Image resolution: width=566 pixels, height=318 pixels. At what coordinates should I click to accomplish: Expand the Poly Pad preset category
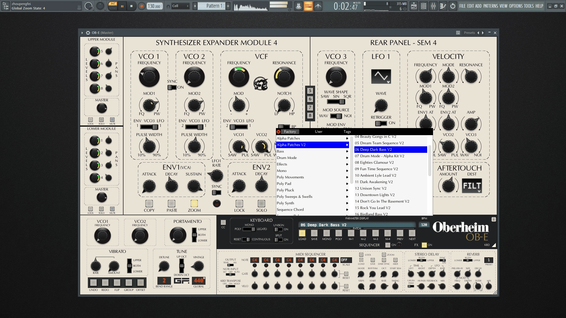coord(312,184)
